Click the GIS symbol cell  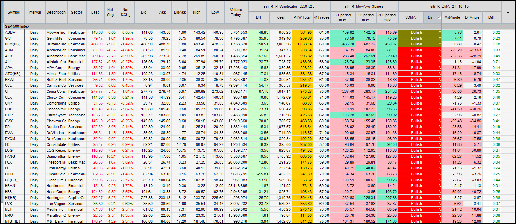(14, 38)
